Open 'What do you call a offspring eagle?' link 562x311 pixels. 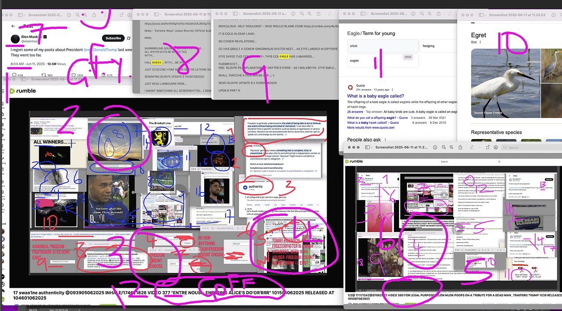click(x=377, y=118)
